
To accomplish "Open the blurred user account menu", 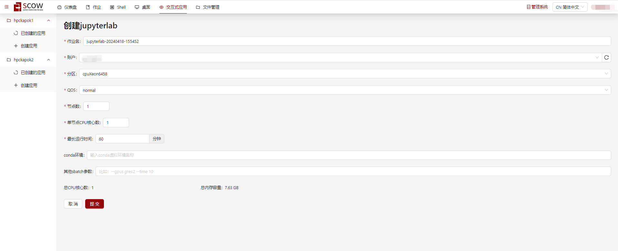I will pyautogui.click(x=603, y=7).
